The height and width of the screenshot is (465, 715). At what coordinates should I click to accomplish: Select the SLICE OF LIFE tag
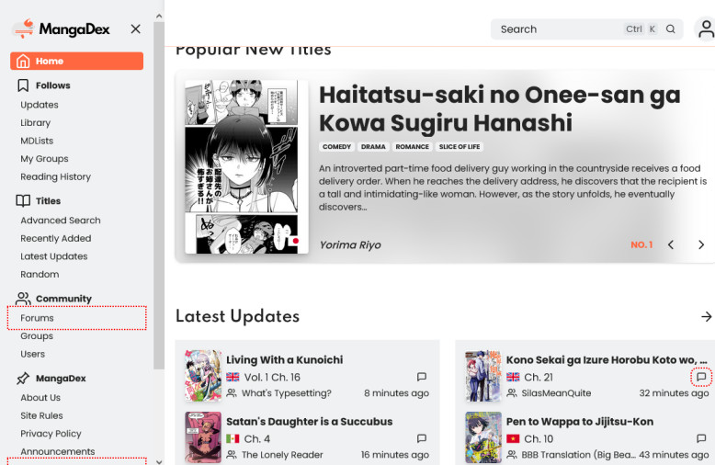click(460, 147)
